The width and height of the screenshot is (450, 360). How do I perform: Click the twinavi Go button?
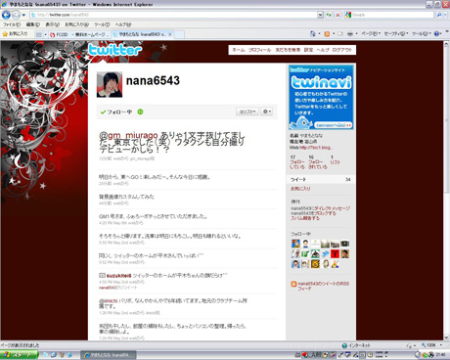click(334, 125)
